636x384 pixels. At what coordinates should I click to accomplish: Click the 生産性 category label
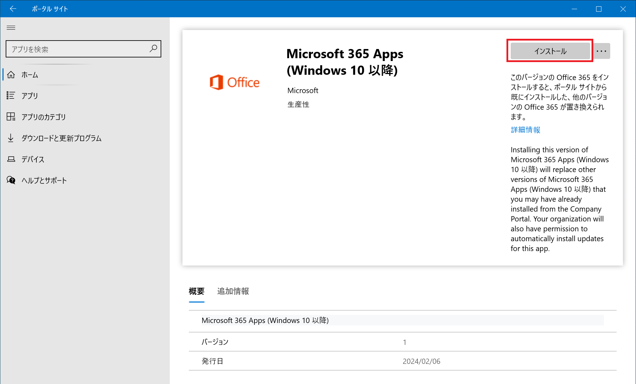[298, 104]
